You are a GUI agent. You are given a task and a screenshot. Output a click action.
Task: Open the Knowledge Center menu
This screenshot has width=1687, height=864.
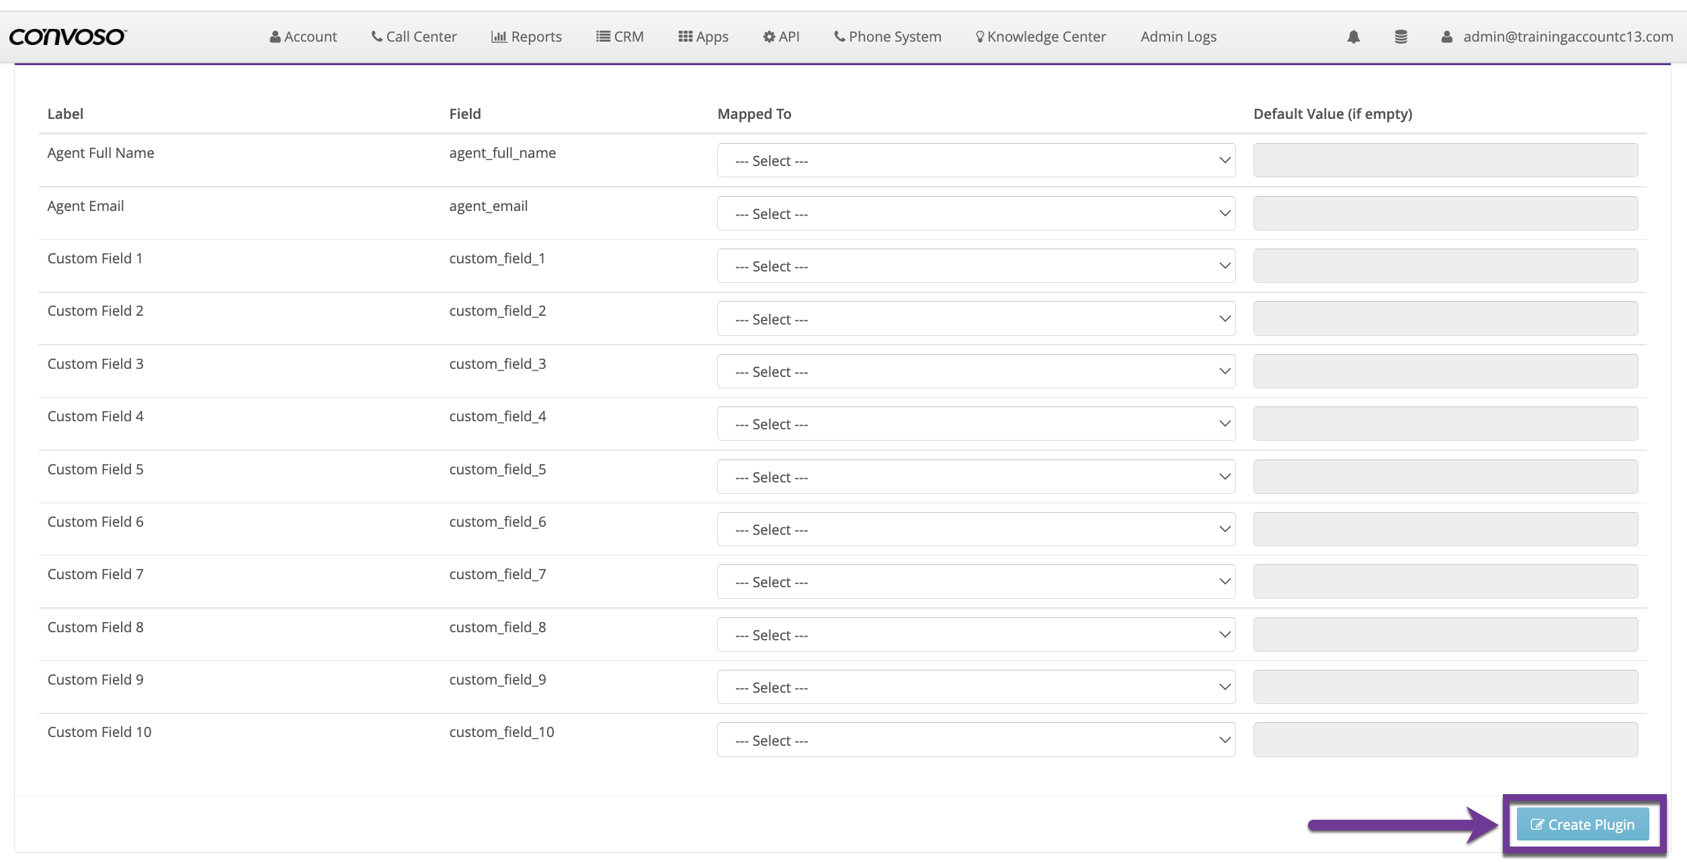[1040, 37]
